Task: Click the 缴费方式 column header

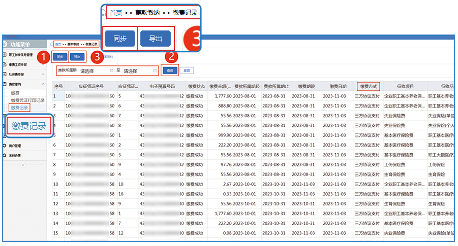Action: click(368, 86)
